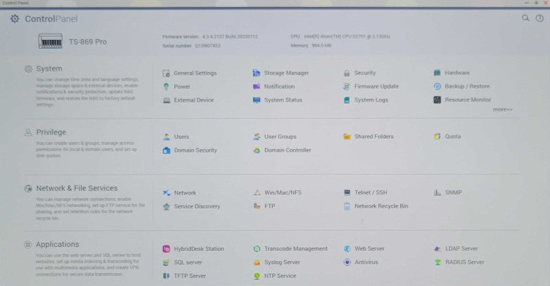
Task: Open Service Discovery icon
Action: pyautogui.click(x=166, y=207)
